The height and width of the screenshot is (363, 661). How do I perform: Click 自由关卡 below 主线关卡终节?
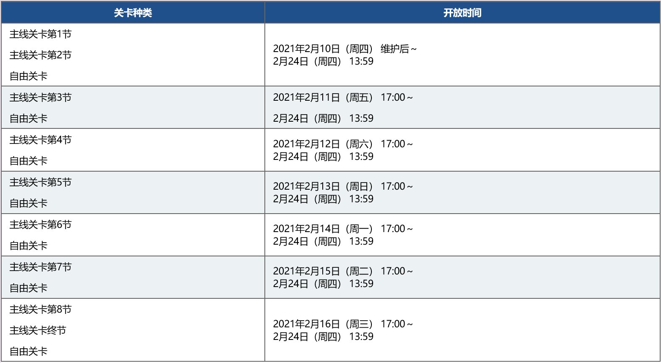click(x=29, y=351)
